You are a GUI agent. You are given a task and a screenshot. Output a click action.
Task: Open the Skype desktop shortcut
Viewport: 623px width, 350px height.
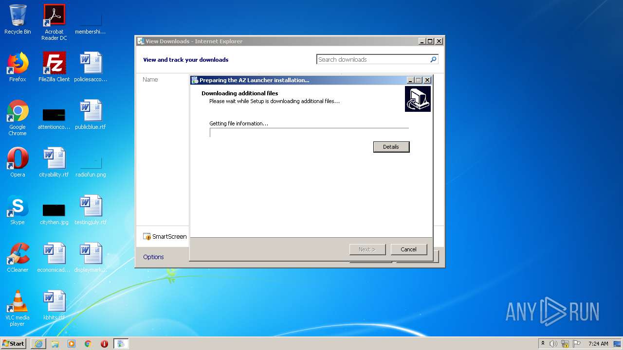point(18,210)
